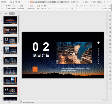Switch to the 幻灯片 (Slides) panel tab
The height and width of the screenshot is (104, 112).
click(x=12, y=14)
